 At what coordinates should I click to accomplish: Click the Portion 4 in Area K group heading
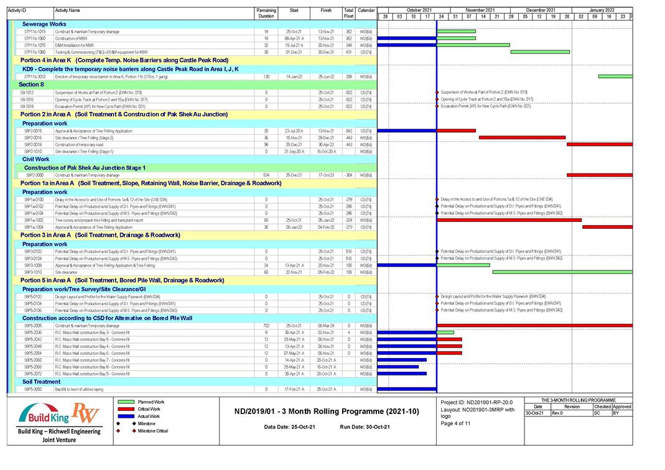[124, 60]
